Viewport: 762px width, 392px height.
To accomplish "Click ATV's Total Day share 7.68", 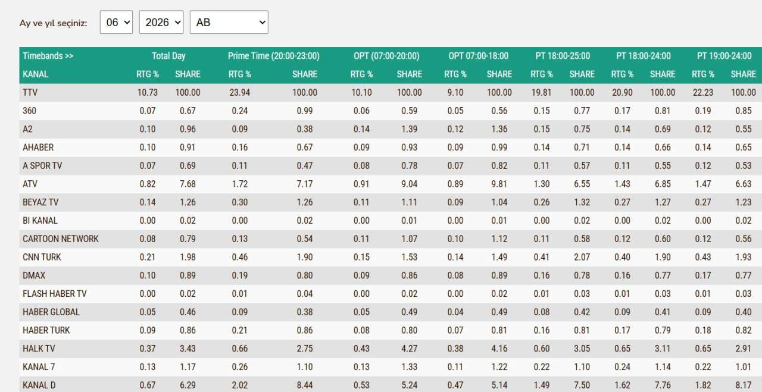I will 188,184.
